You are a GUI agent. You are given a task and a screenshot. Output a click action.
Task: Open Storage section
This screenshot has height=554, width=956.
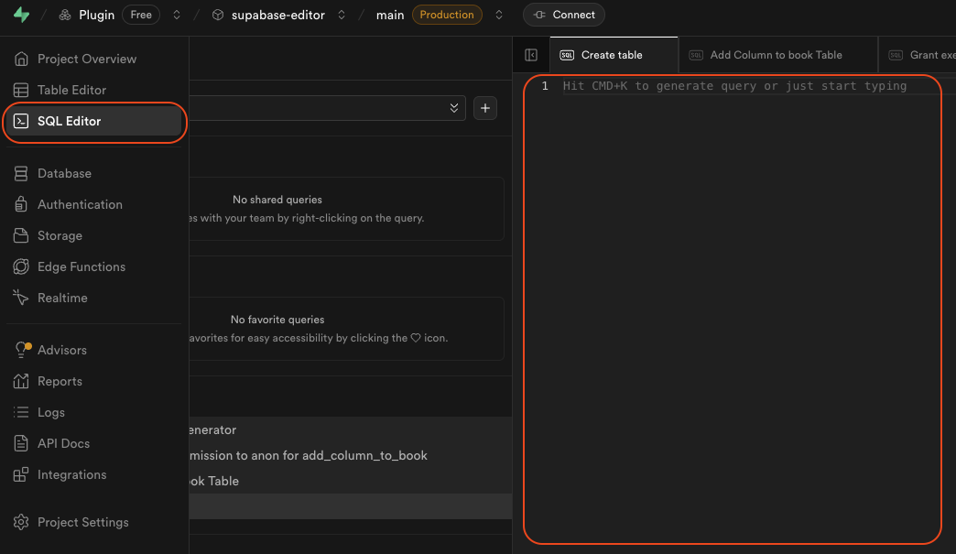tap(60, 235)
